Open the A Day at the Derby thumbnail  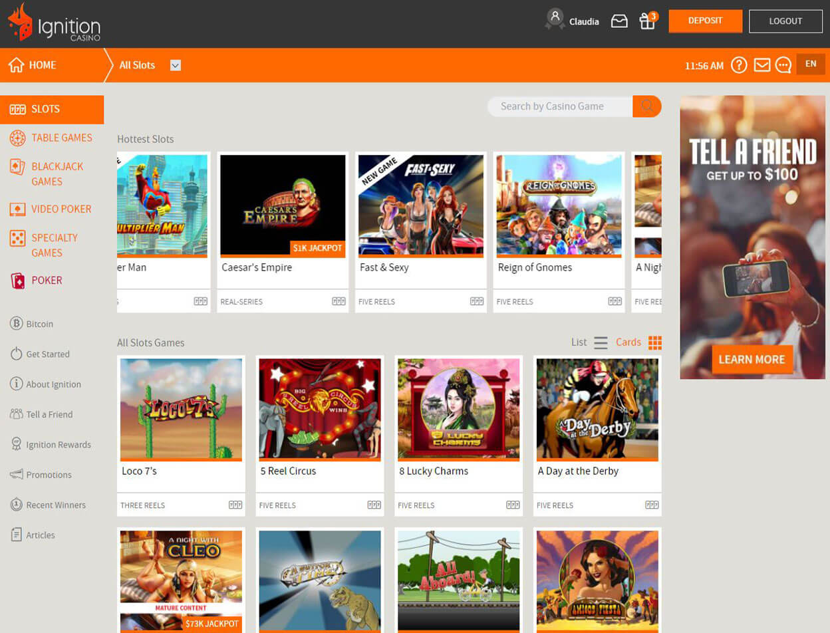tap(597, 409)
